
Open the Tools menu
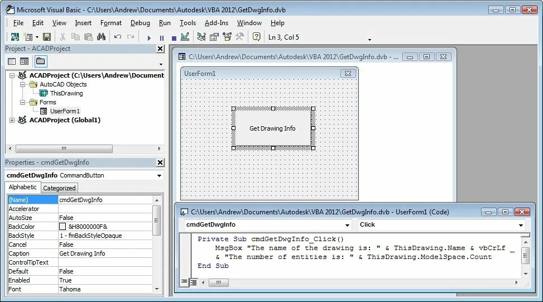(188, 23)
